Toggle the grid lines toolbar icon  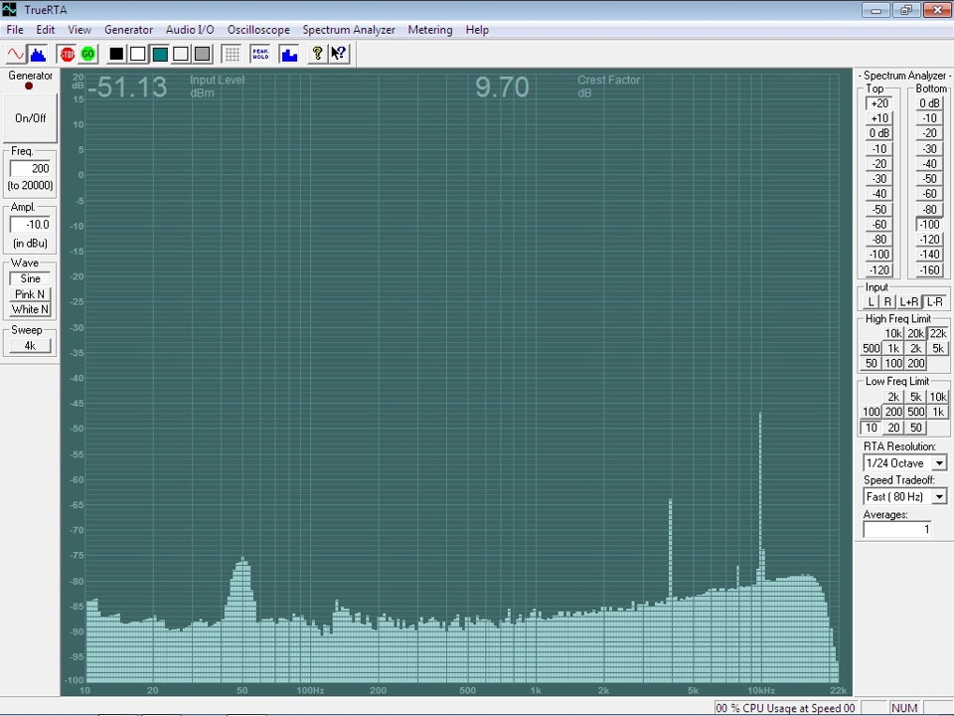pos(232,54)
